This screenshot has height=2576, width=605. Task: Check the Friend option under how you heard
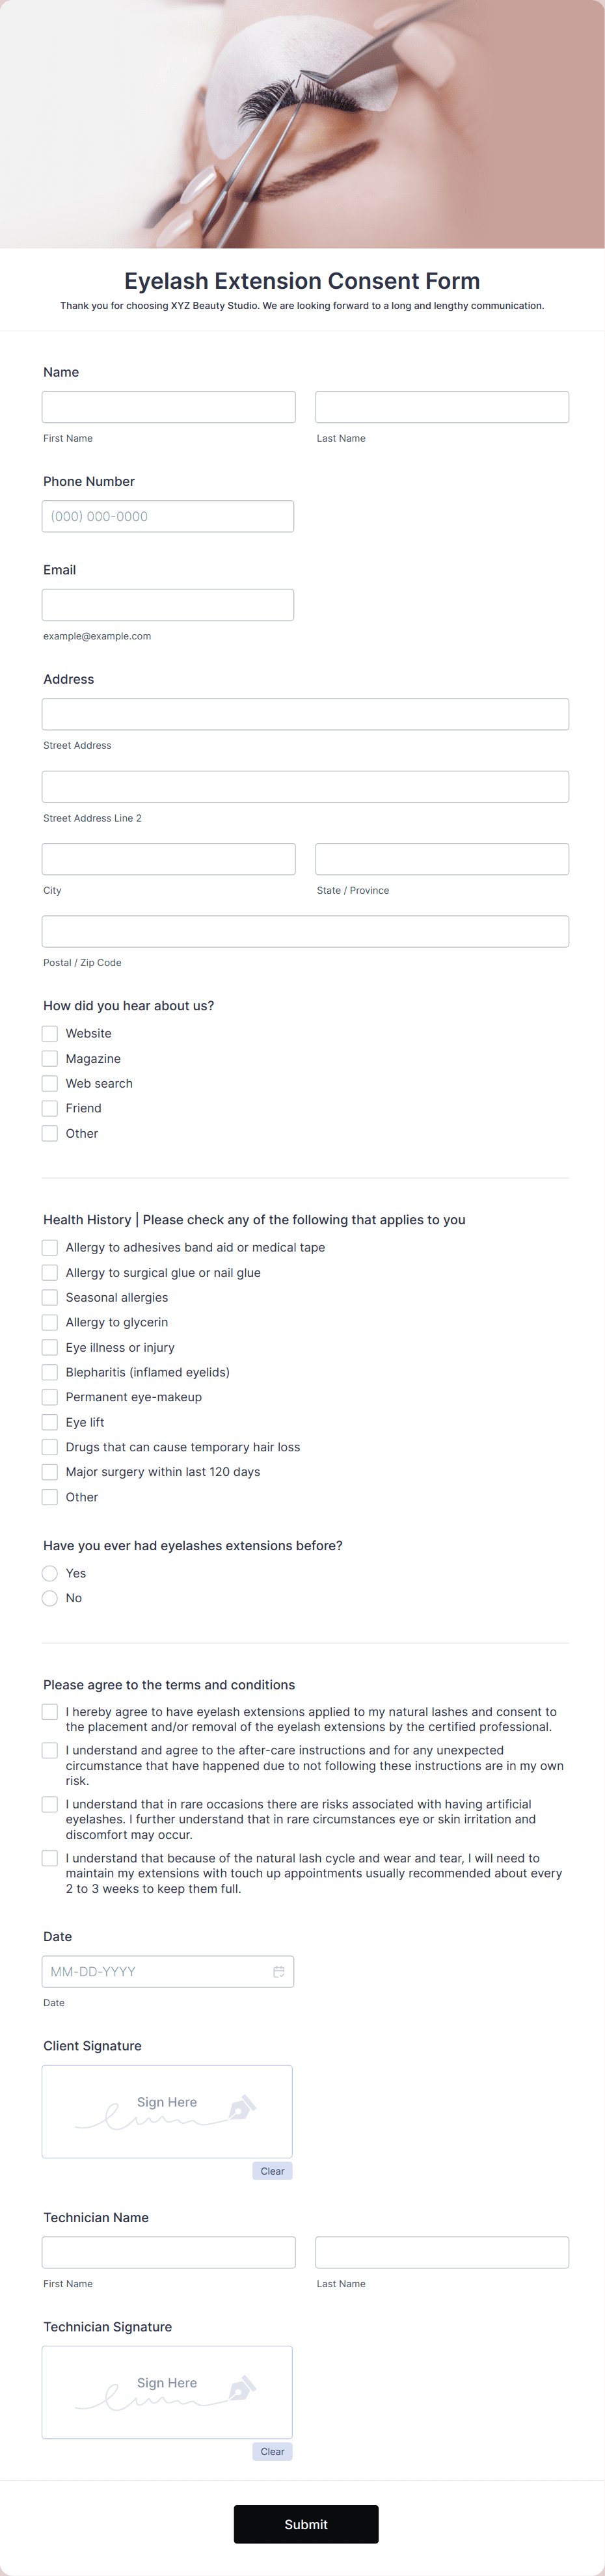pyautogui.click(x=49, y=1108)
